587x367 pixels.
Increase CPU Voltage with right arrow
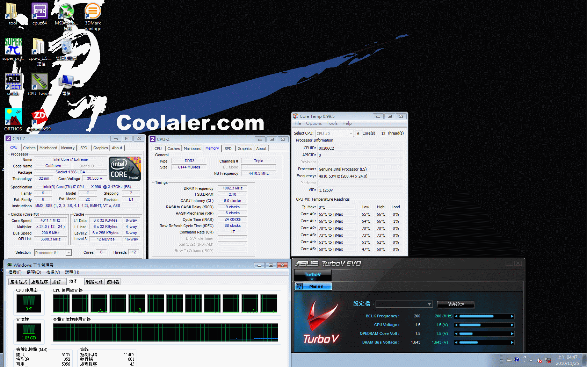[512, 325]
